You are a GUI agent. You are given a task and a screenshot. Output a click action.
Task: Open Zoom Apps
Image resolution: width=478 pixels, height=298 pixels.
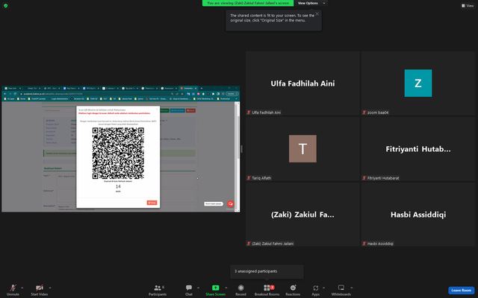(315, 290)
